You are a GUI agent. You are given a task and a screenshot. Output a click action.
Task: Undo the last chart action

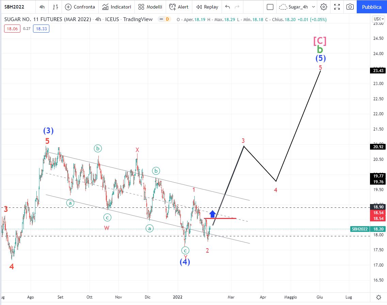coord(228,7)
